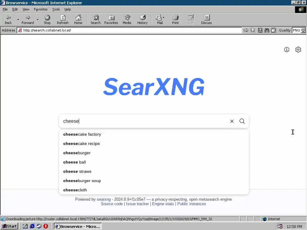Click the Go arrow beside the address bar
This screenshot has width=307, height=230.
point(246,30)
